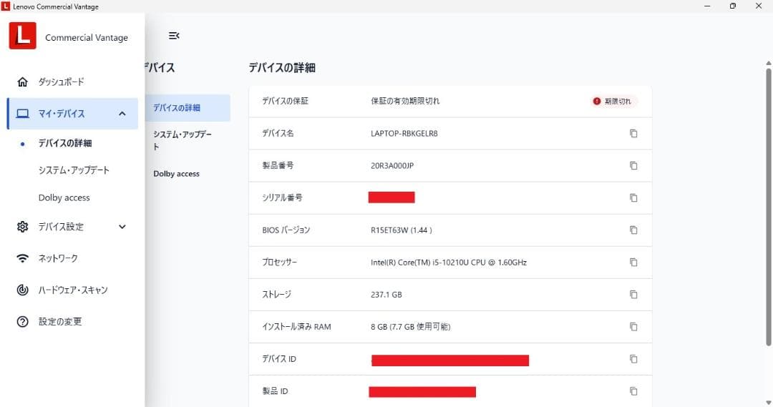
Task: Collapse the マイ・デバイス section chevron
Action: [x=122, y=114]
